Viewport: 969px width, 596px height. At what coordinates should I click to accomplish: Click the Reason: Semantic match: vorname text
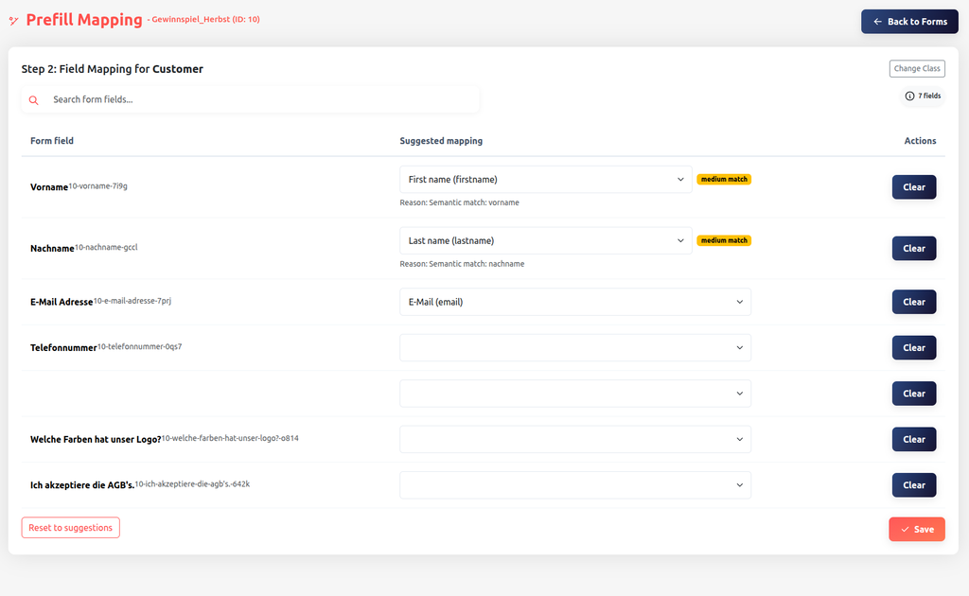point(459,202)
